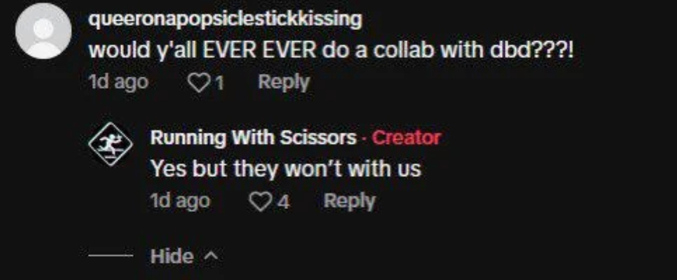Reply to the creator's 'Yes but they won't' comment
This screenshot has width=677, height=280.
click(349, 201)
